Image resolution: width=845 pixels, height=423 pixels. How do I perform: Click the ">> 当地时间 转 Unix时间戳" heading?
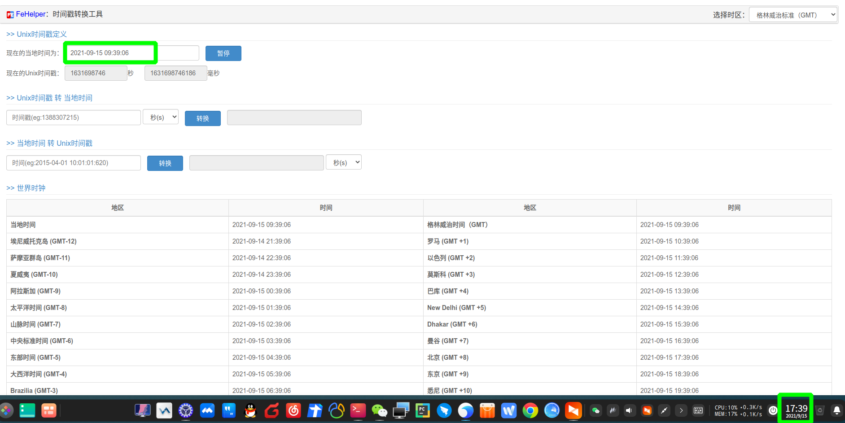click(x=49, y=143)
